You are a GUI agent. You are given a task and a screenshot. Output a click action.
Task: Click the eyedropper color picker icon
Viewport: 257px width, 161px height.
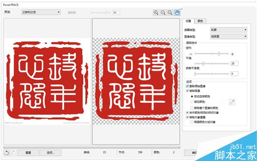click(x=232, y=102)
